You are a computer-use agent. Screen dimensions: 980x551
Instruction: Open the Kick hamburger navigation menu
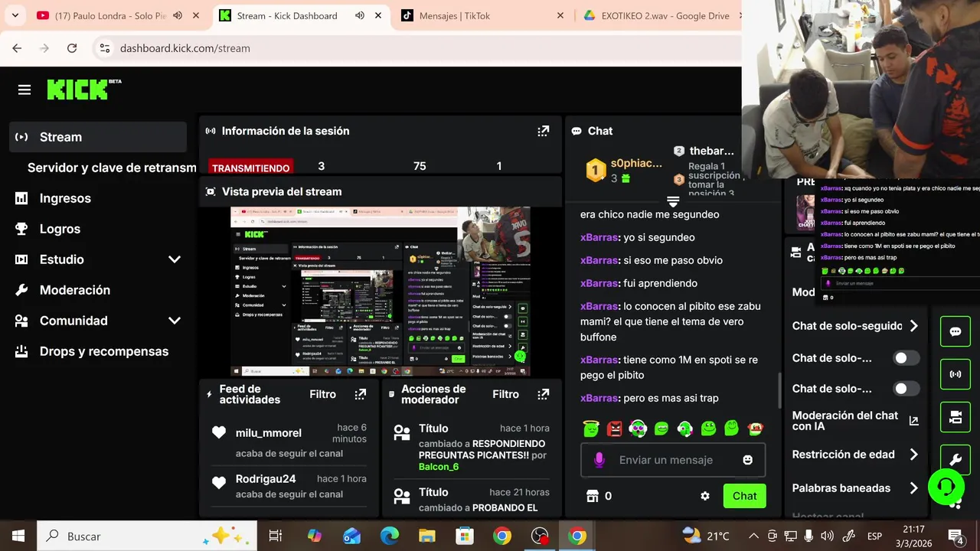24,90
